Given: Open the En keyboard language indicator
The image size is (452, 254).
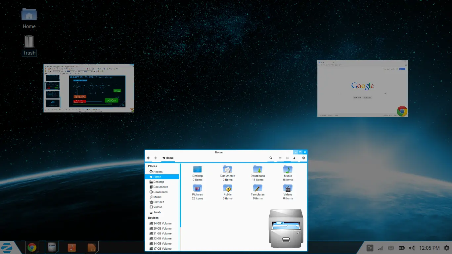Looking at the screenshot, I should coord(370,248).
